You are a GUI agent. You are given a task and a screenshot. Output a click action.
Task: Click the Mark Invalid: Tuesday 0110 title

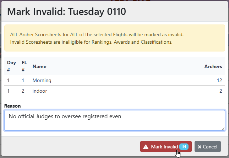pos(66,11)
